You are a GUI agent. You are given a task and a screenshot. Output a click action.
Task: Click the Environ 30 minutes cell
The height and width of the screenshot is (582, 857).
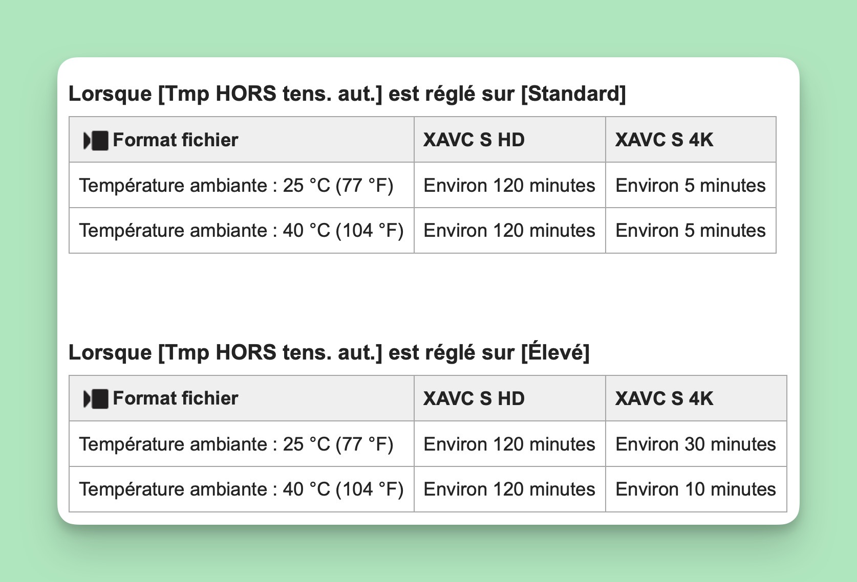pos(696,444)
